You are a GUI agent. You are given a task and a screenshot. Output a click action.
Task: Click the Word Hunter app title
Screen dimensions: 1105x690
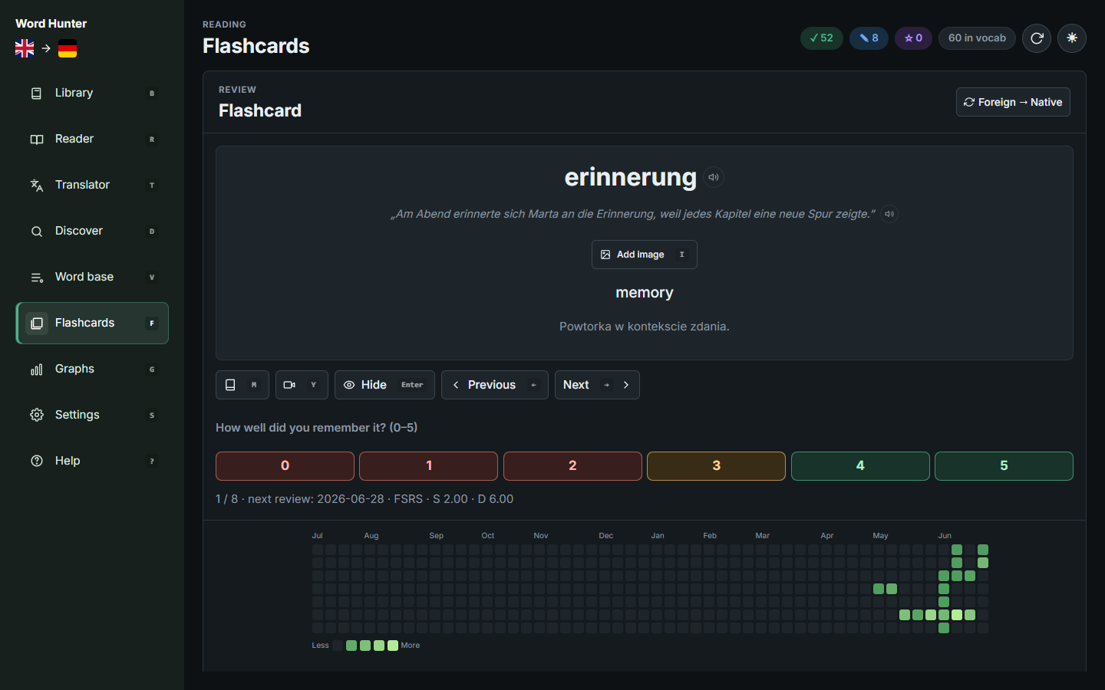[51, 24]
